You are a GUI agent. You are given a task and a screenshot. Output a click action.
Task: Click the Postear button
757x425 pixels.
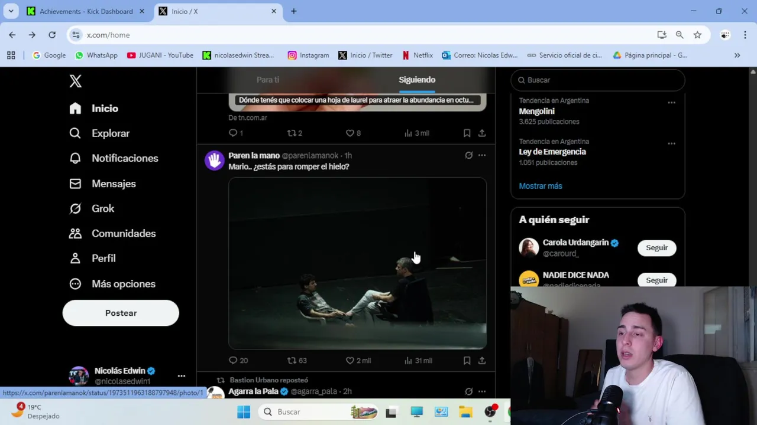click(121, 313)
